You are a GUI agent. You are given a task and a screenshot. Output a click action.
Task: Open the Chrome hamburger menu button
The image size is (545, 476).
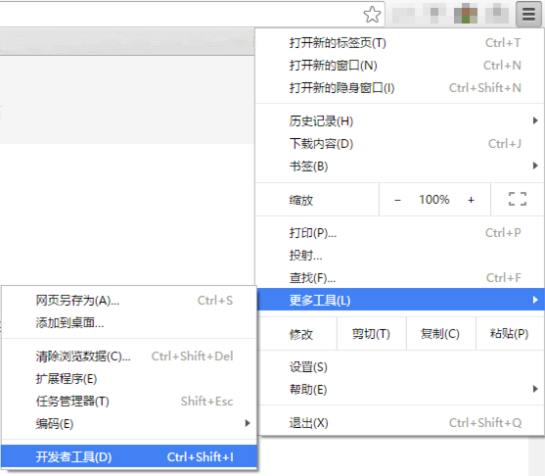[x=528, y=15]
